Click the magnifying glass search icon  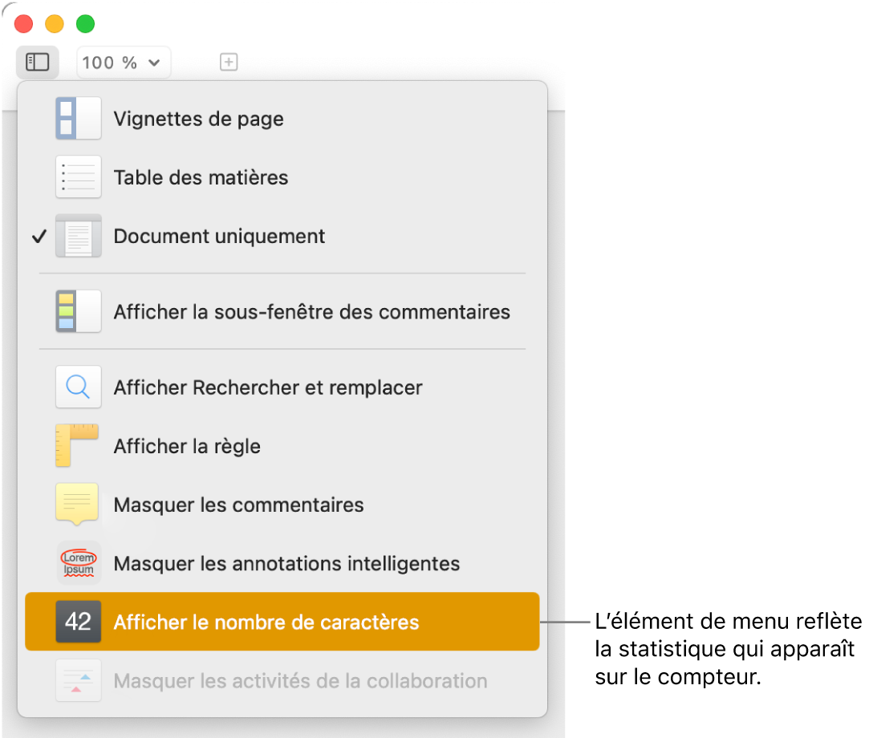[x=78, y=387]
